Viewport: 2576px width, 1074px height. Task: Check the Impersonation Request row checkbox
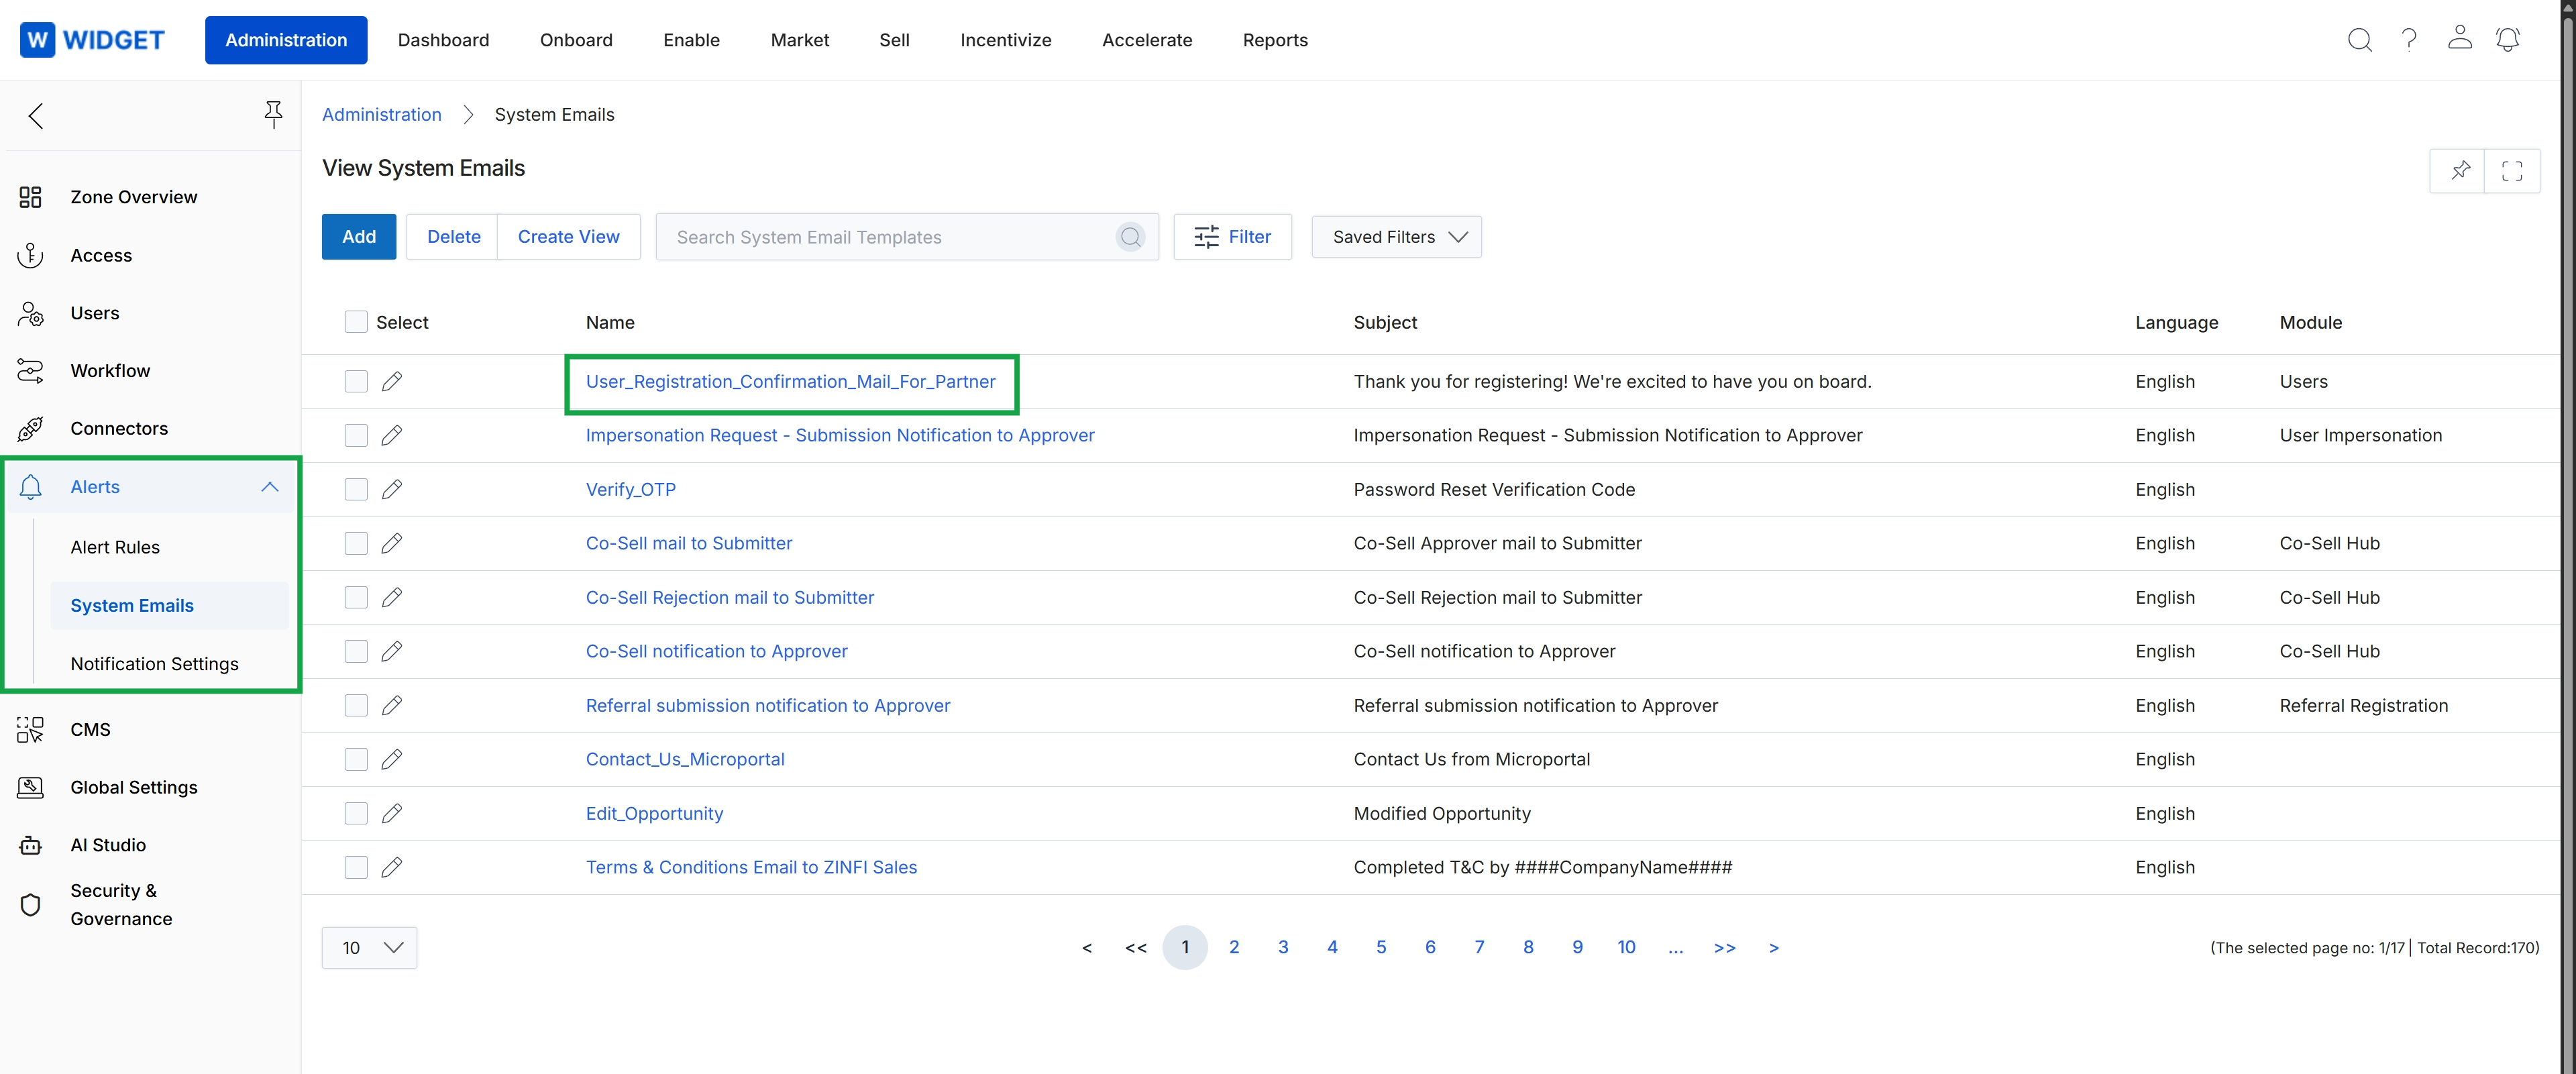[x=356, y=435]
